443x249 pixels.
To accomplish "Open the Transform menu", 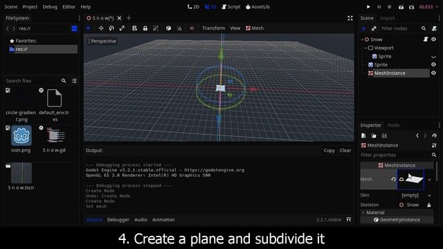I will click(x=214, y=28).
